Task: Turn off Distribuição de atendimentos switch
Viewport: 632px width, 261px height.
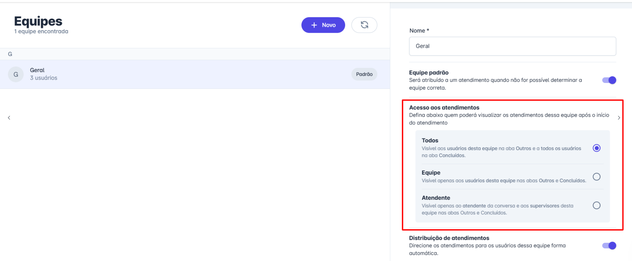Action: pos(609,246)
